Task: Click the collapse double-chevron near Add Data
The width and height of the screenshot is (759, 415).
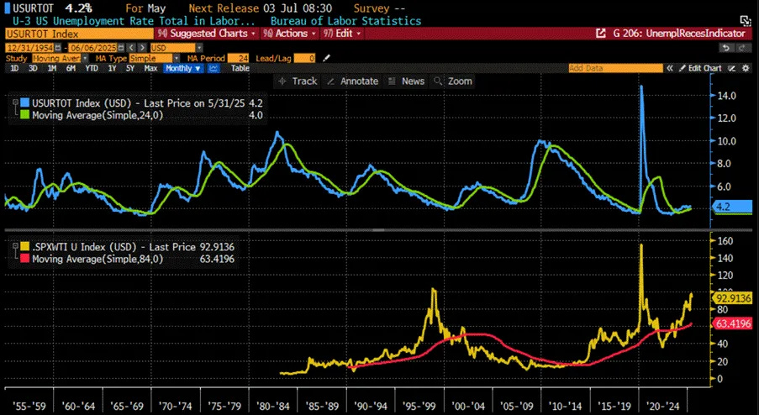Action: coord(670,68)
